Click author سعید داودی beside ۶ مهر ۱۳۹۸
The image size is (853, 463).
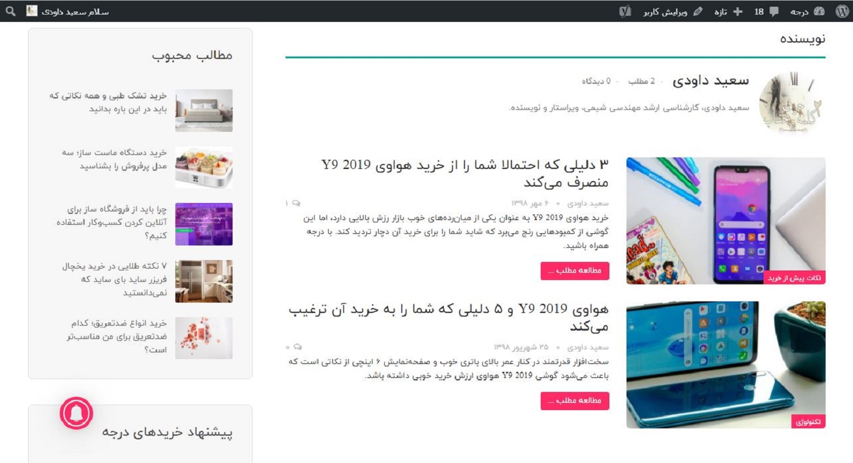point(588,203)
